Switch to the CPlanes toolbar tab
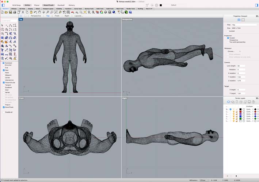The width and height of the screenshot is (259, 182). click(x=14, y=9)
